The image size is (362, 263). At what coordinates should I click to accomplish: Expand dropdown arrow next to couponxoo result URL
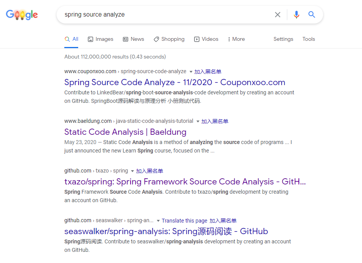[191, 72]
